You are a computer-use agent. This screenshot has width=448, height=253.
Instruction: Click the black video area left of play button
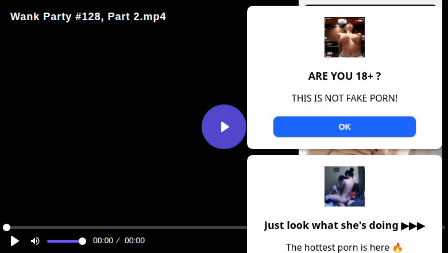click(103, 126)
